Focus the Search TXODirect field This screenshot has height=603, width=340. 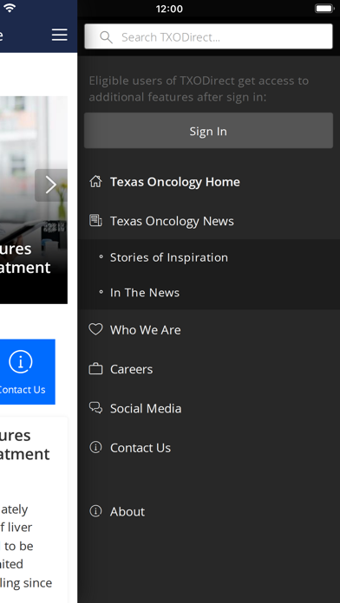(x=208, y=36)
